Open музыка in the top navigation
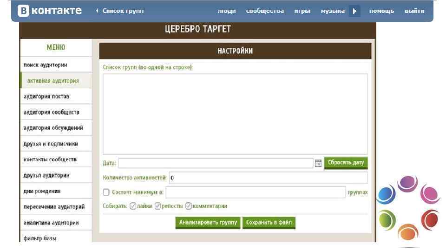Screen dimensions: 446x251 coord(333,11)
